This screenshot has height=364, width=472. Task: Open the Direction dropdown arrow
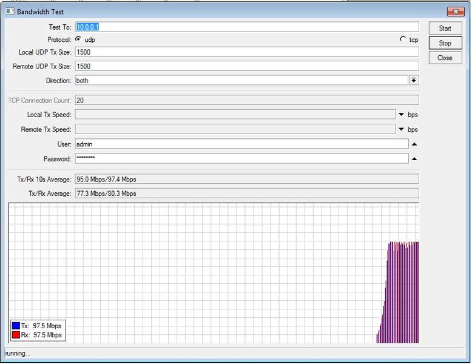(414, 80)
